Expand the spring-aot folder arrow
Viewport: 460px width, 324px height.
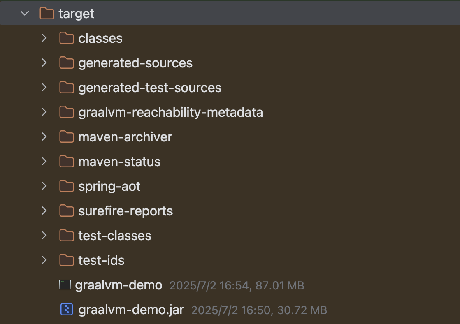tap(44, 186)
